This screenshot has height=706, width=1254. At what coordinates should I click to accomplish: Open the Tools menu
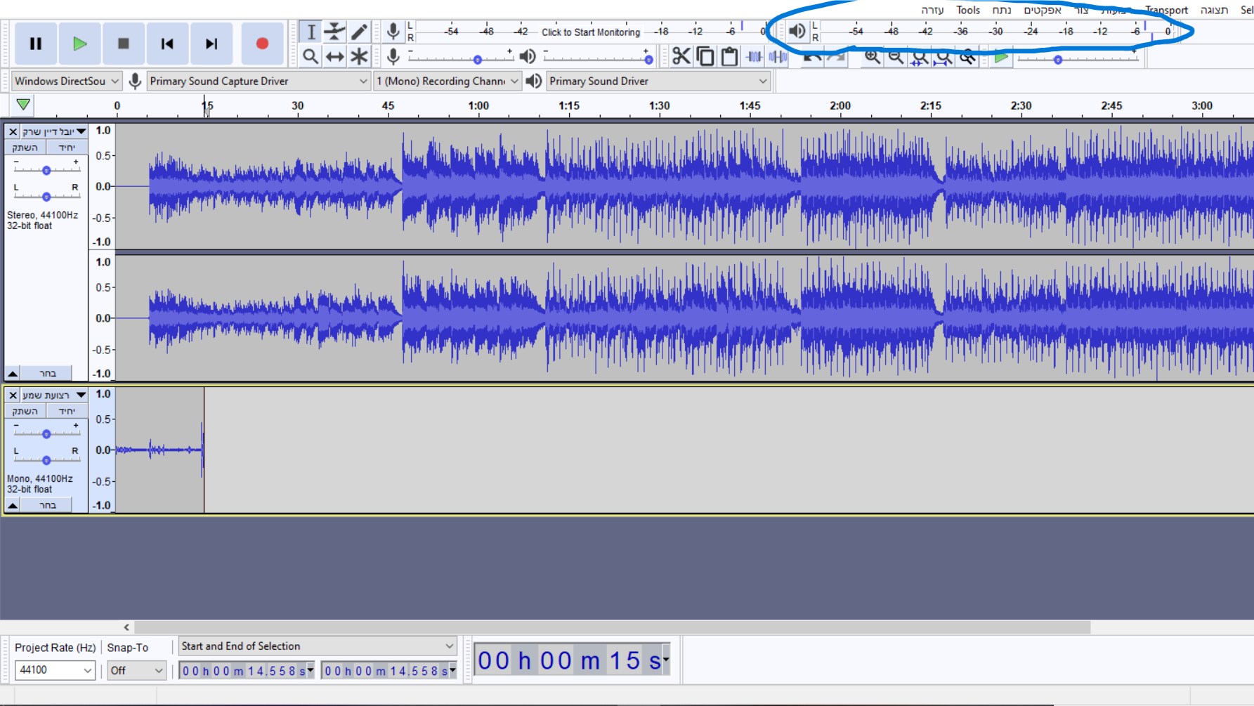pos(968,10)
